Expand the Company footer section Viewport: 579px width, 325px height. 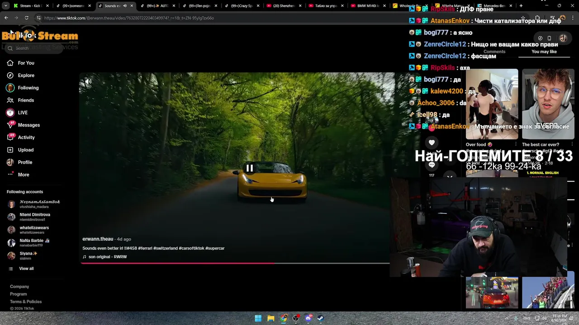[x=19, y=287]
